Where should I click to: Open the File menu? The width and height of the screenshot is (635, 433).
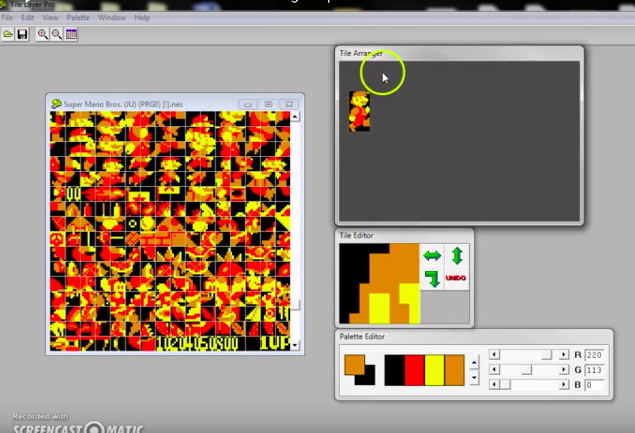7,18
